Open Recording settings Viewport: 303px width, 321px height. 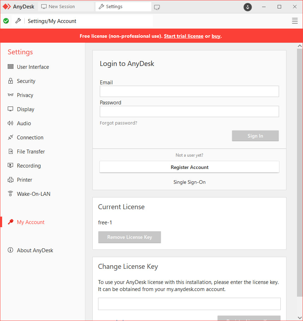29,166
